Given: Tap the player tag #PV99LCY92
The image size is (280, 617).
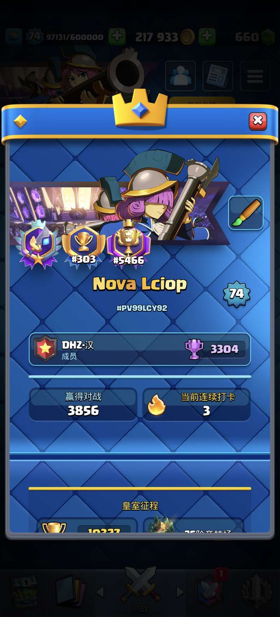Looking at the screenshot, I should (x=142, y=308).
